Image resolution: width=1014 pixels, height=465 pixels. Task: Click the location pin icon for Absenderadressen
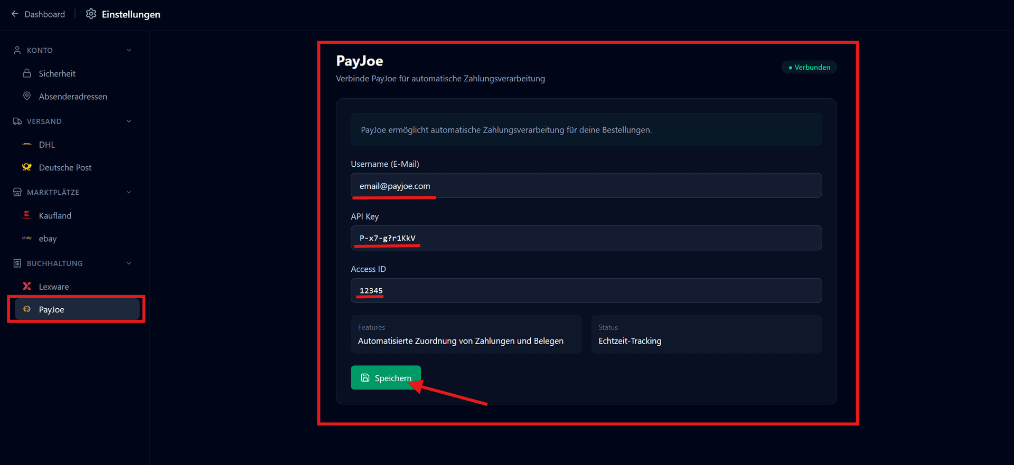click(x=27, y=96)
